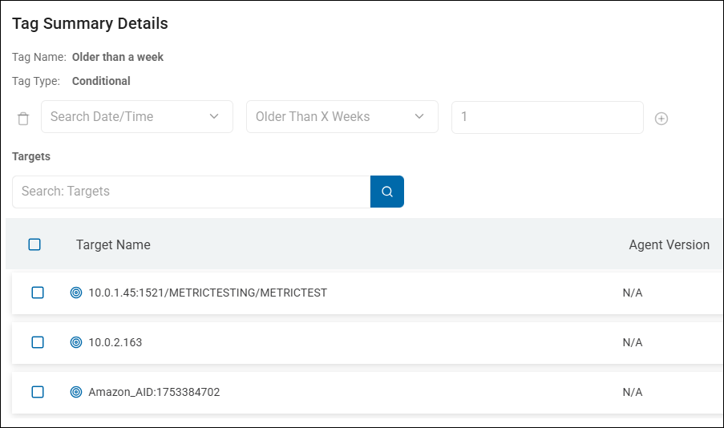Toggle the select-all checkbox in header
This screenshot has height=428, width=724.
point(34,244)
